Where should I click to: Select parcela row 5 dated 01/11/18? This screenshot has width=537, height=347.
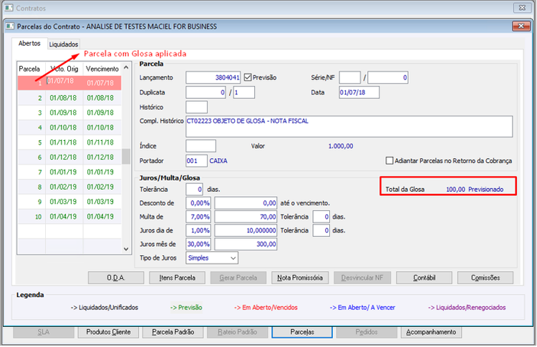point(69,142)
